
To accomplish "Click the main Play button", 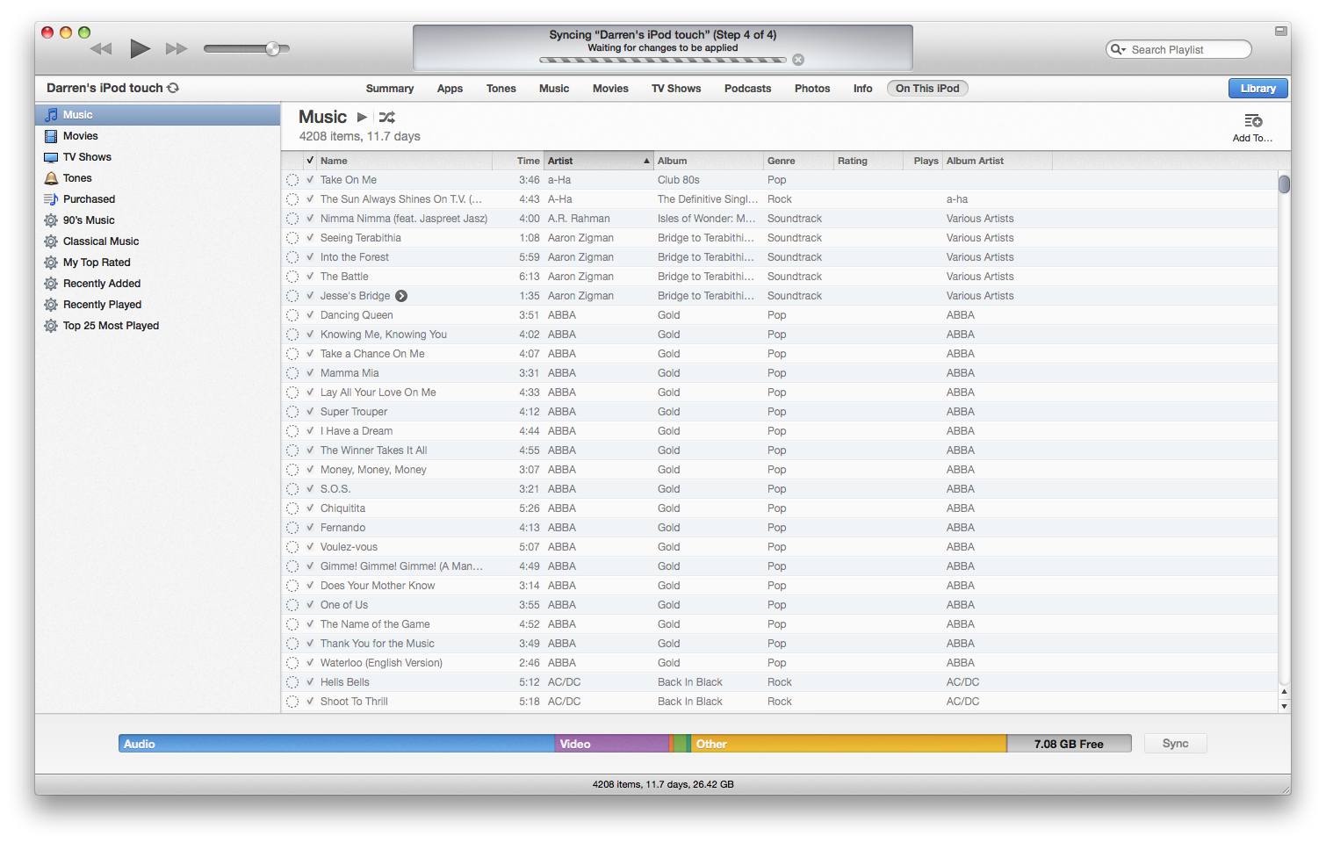I will [x=140, y=48].
